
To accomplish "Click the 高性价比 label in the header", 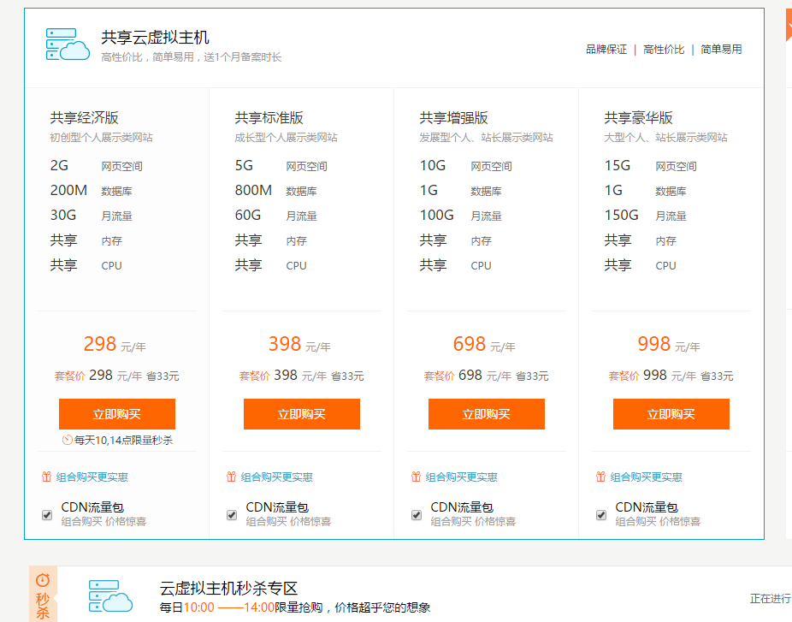I will click(x=664, y=50).
